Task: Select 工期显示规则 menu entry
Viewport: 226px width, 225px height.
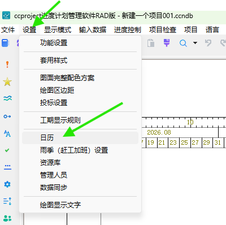Action: click(80, 120)
